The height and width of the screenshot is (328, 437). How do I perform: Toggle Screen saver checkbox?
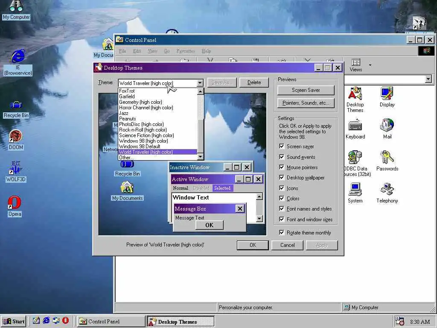coord(282,146)
